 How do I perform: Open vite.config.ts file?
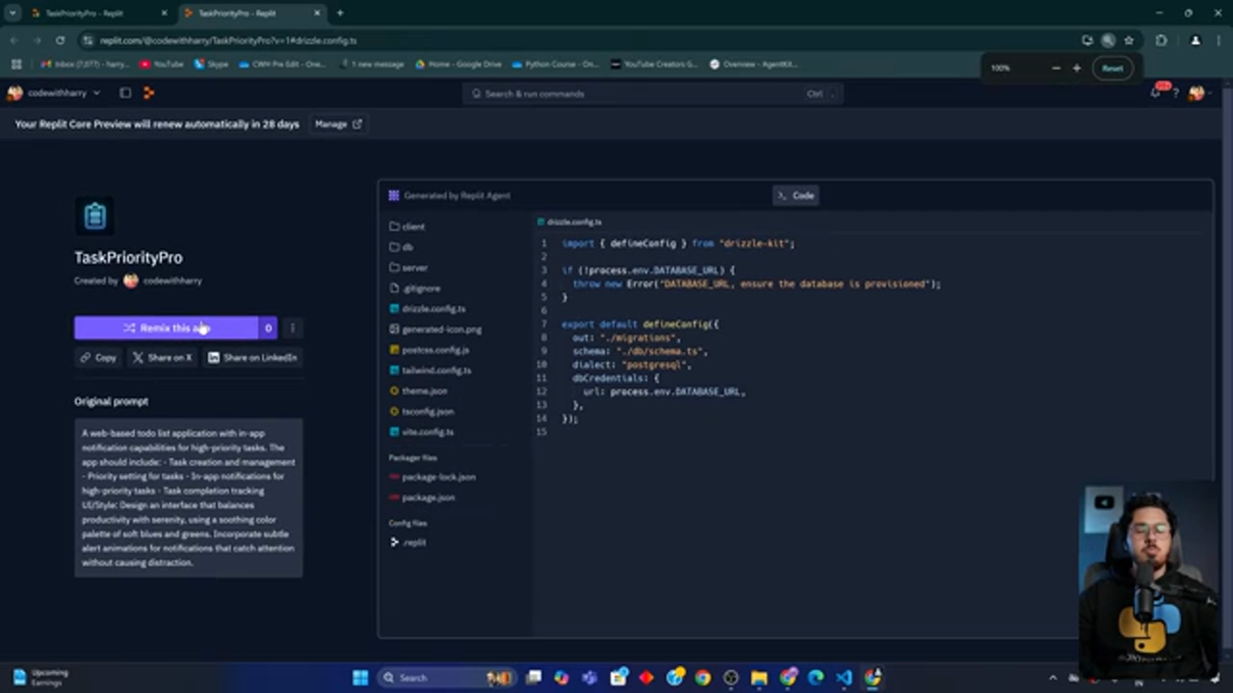coord(421,432)
